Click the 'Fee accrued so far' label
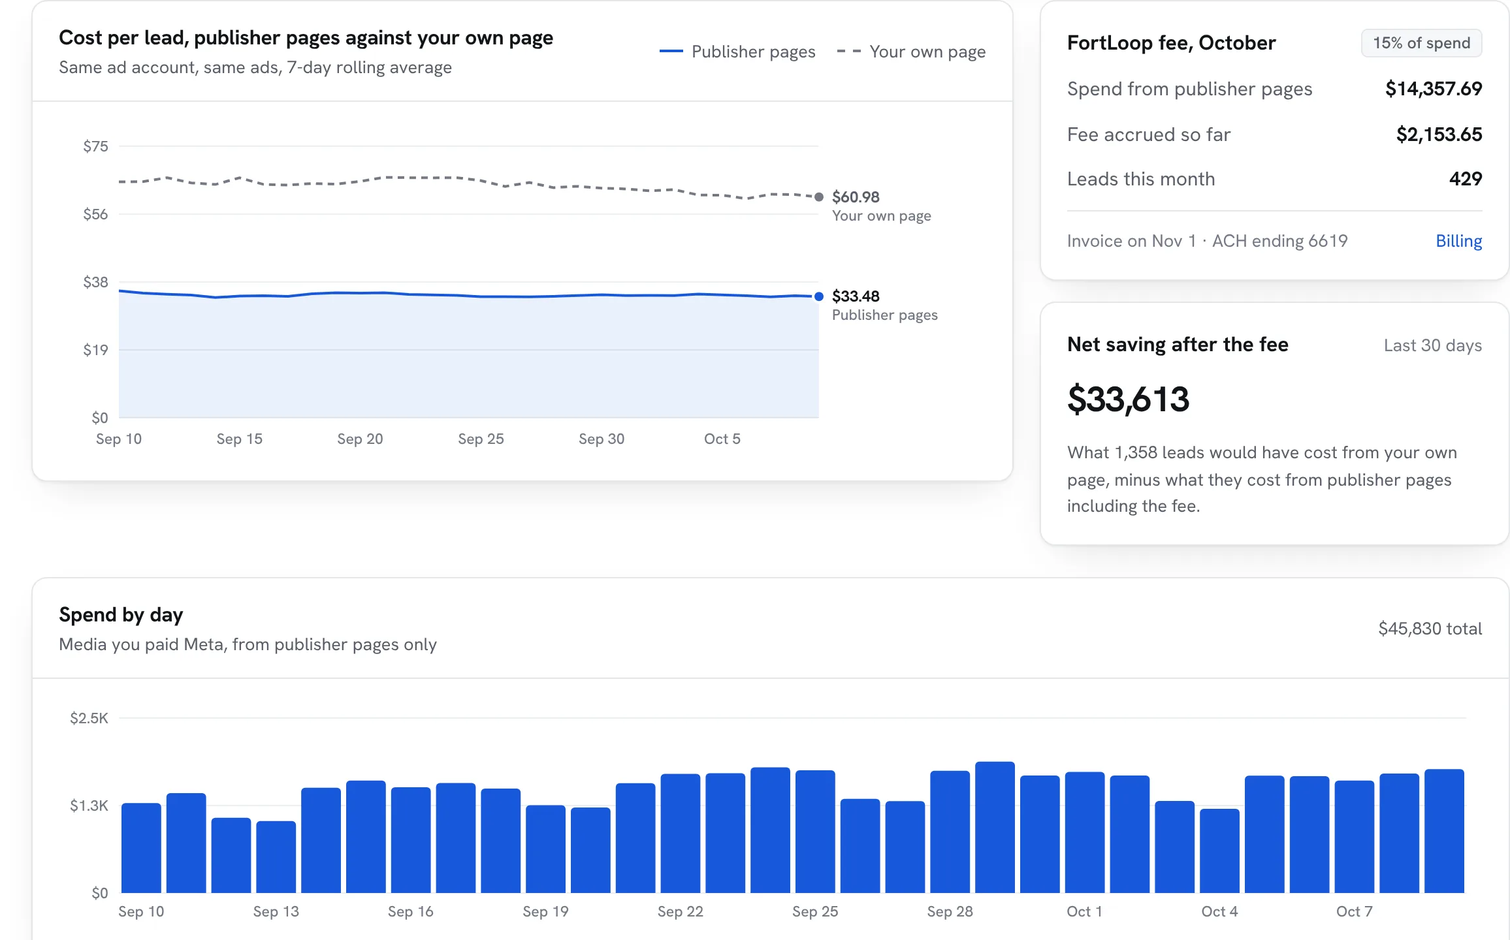The height and width of the screenshot is (940, 1510). coord(1148,134)
